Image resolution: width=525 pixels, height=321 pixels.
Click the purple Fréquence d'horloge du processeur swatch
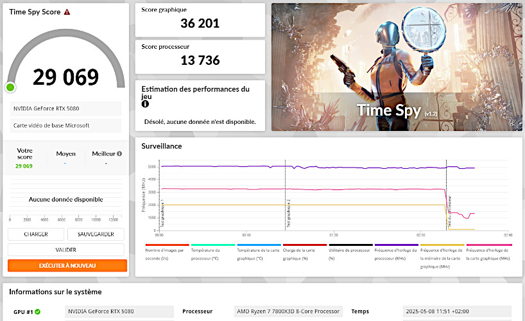point(397,245)
